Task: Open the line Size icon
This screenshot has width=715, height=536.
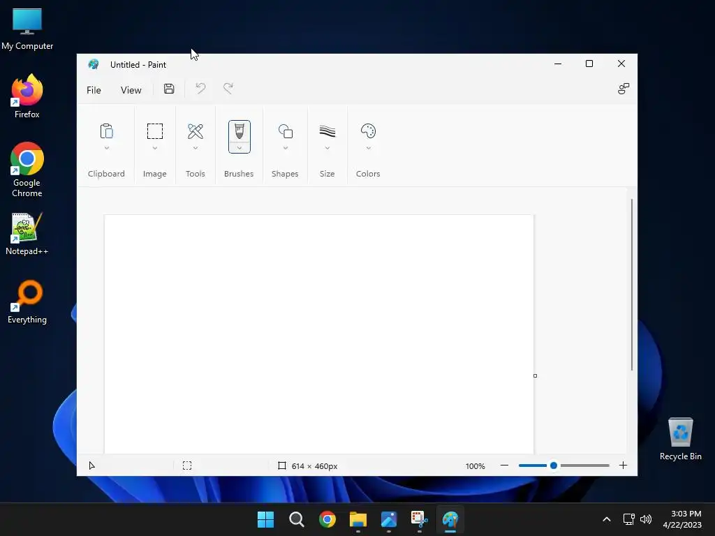Action: pos(327,131)
